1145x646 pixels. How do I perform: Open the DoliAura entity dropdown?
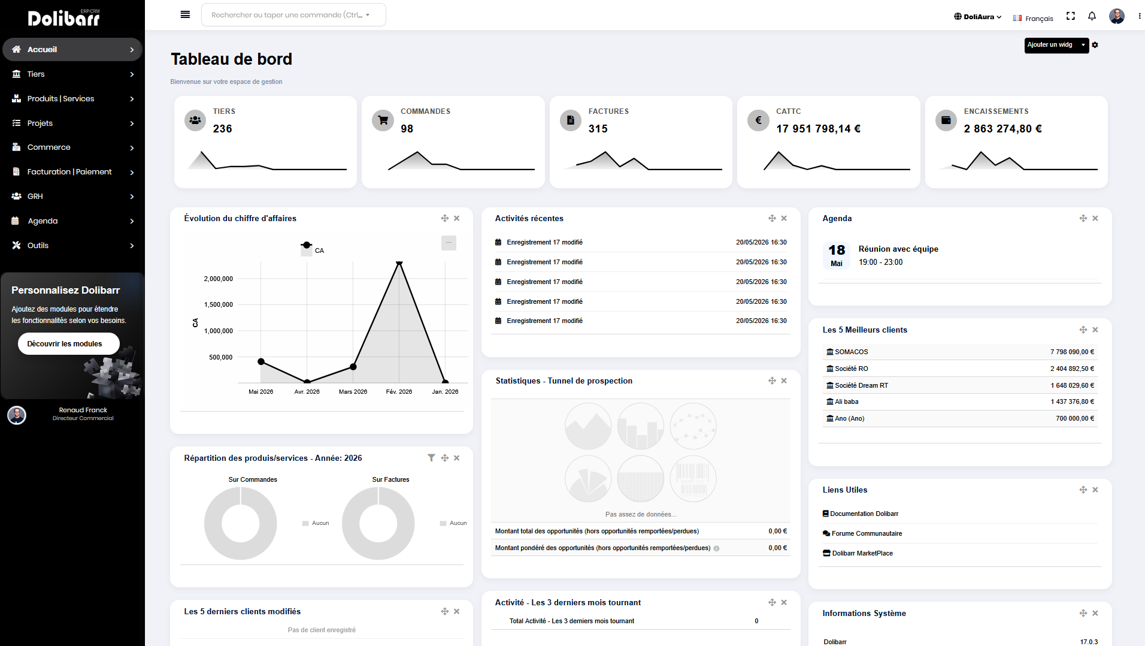pos(977,17)
